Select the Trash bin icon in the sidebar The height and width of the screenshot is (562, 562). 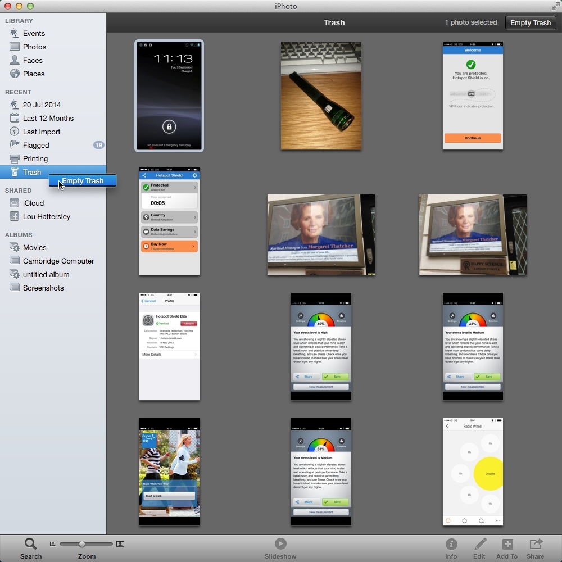point(15,172)
